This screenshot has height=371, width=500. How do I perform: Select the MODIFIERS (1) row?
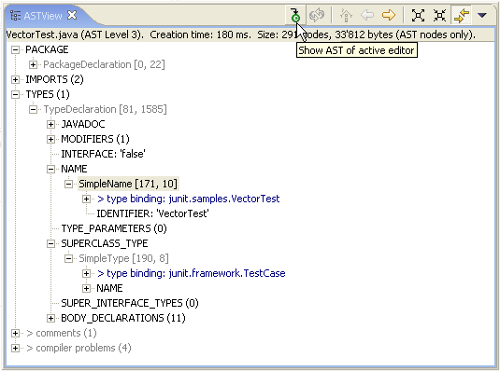95,140
